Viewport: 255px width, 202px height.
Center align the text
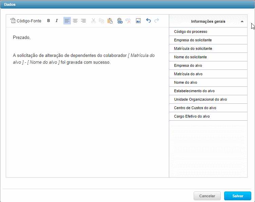pos(75,21)
